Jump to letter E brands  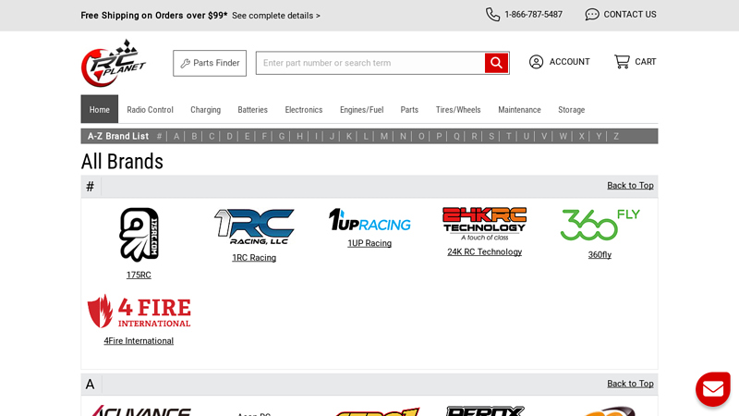coord(247,136)
